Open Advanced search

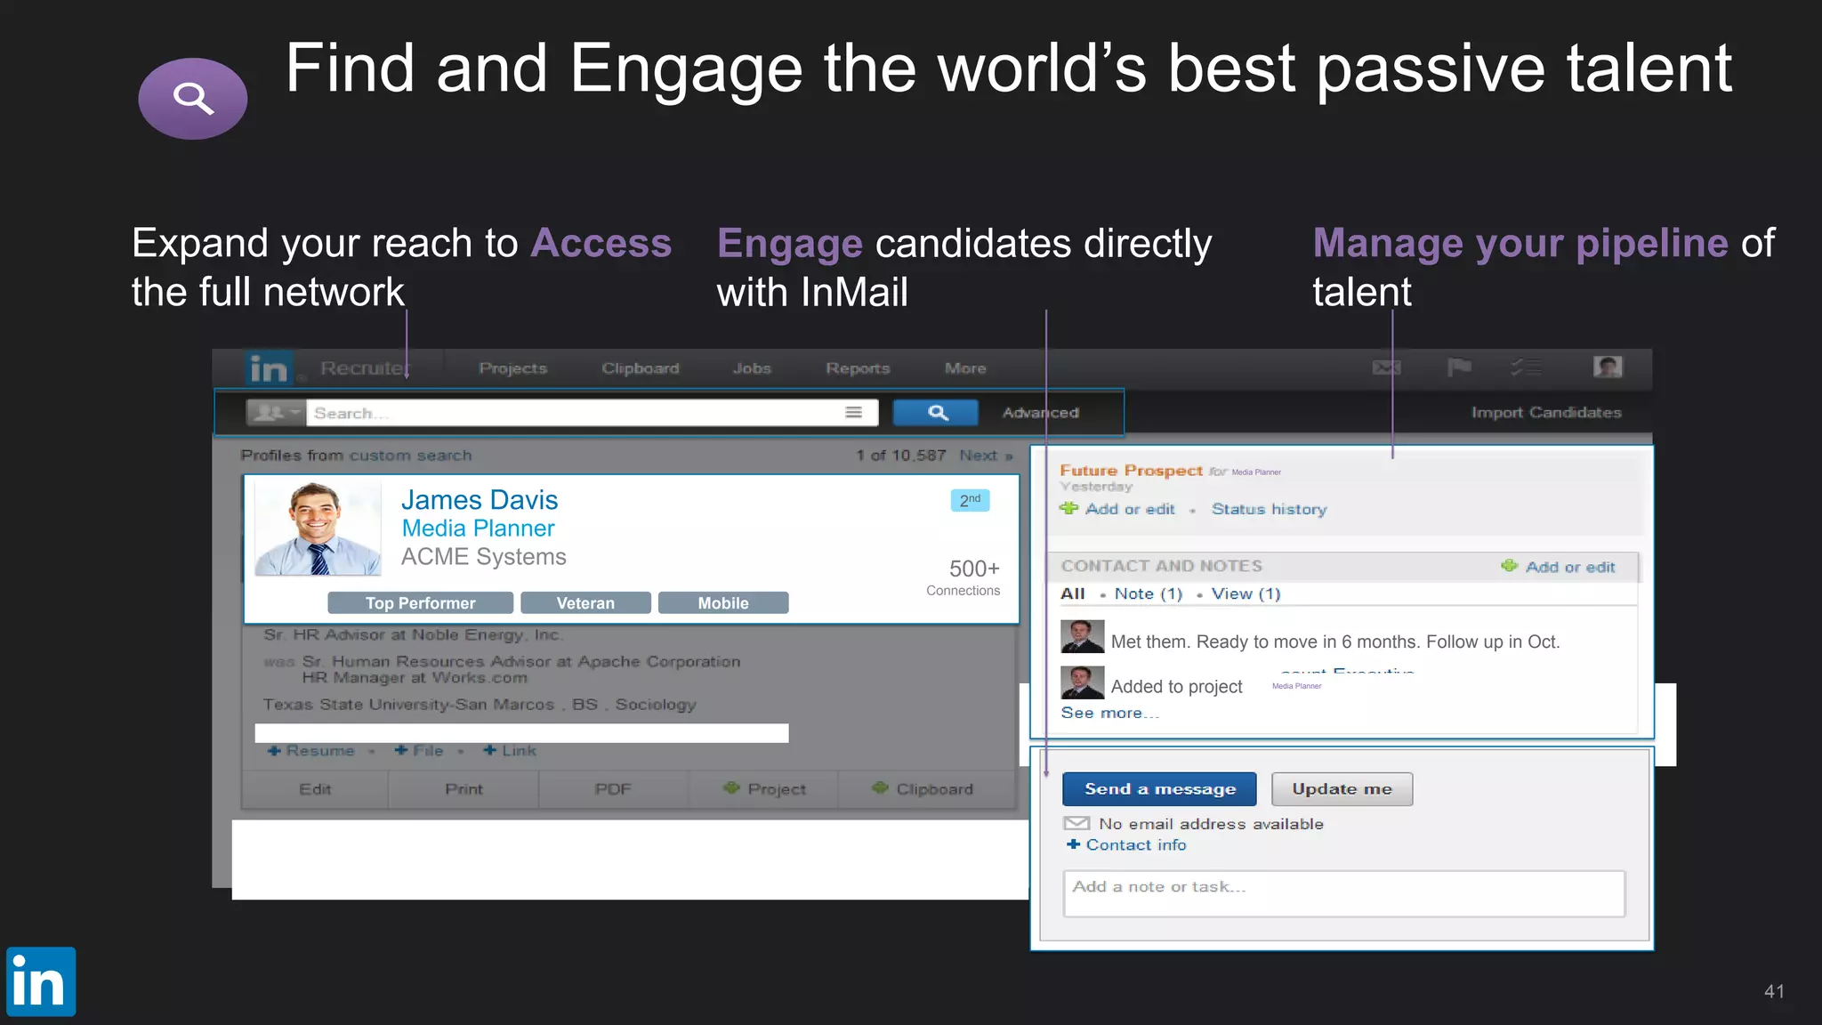[x=1041, y=413]
